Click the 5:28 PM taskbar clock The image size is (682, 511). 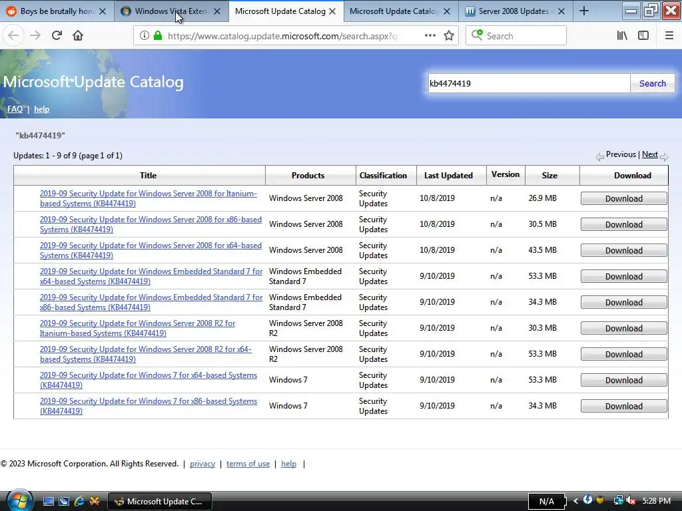[x=656, y=501]
